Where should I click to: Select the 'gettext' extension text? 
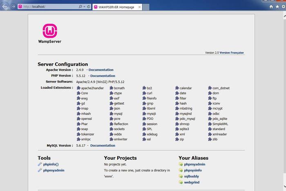click(x=119, y=103)
